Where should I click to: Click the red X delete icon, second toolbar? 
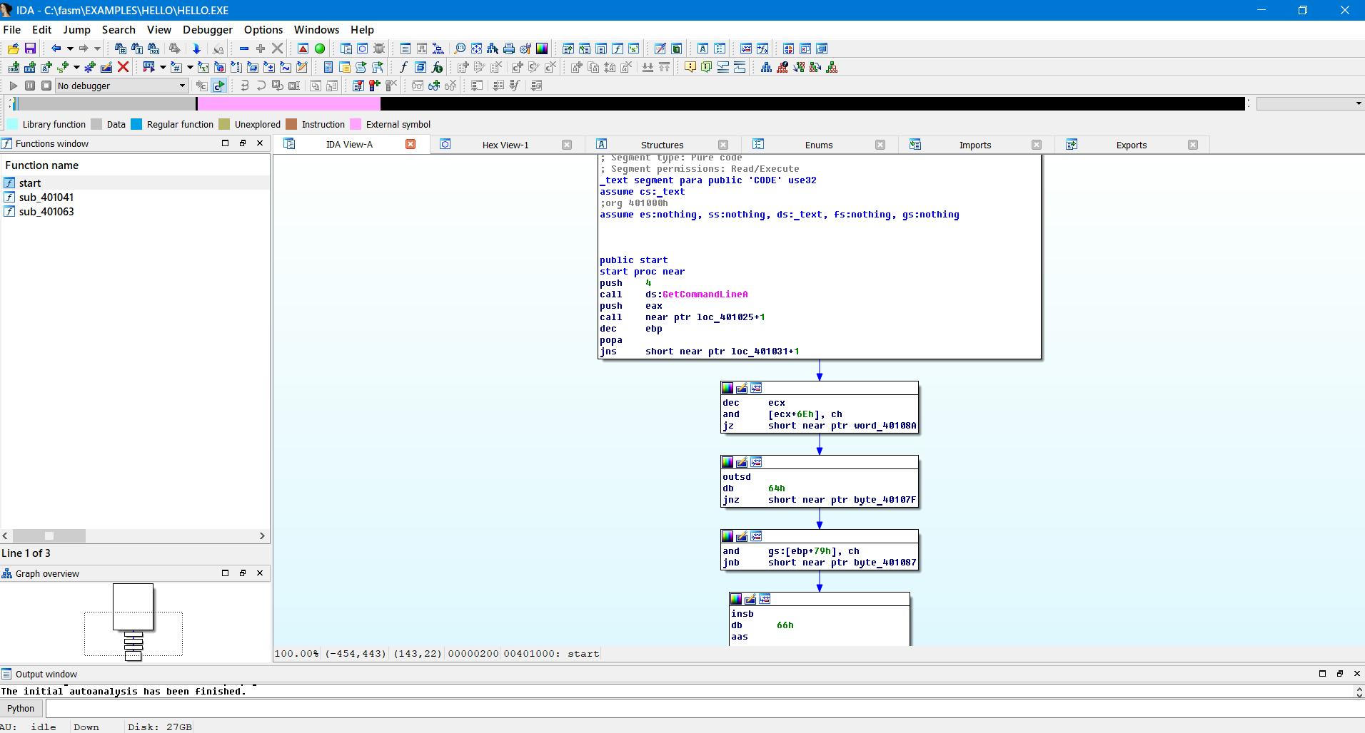123,67
